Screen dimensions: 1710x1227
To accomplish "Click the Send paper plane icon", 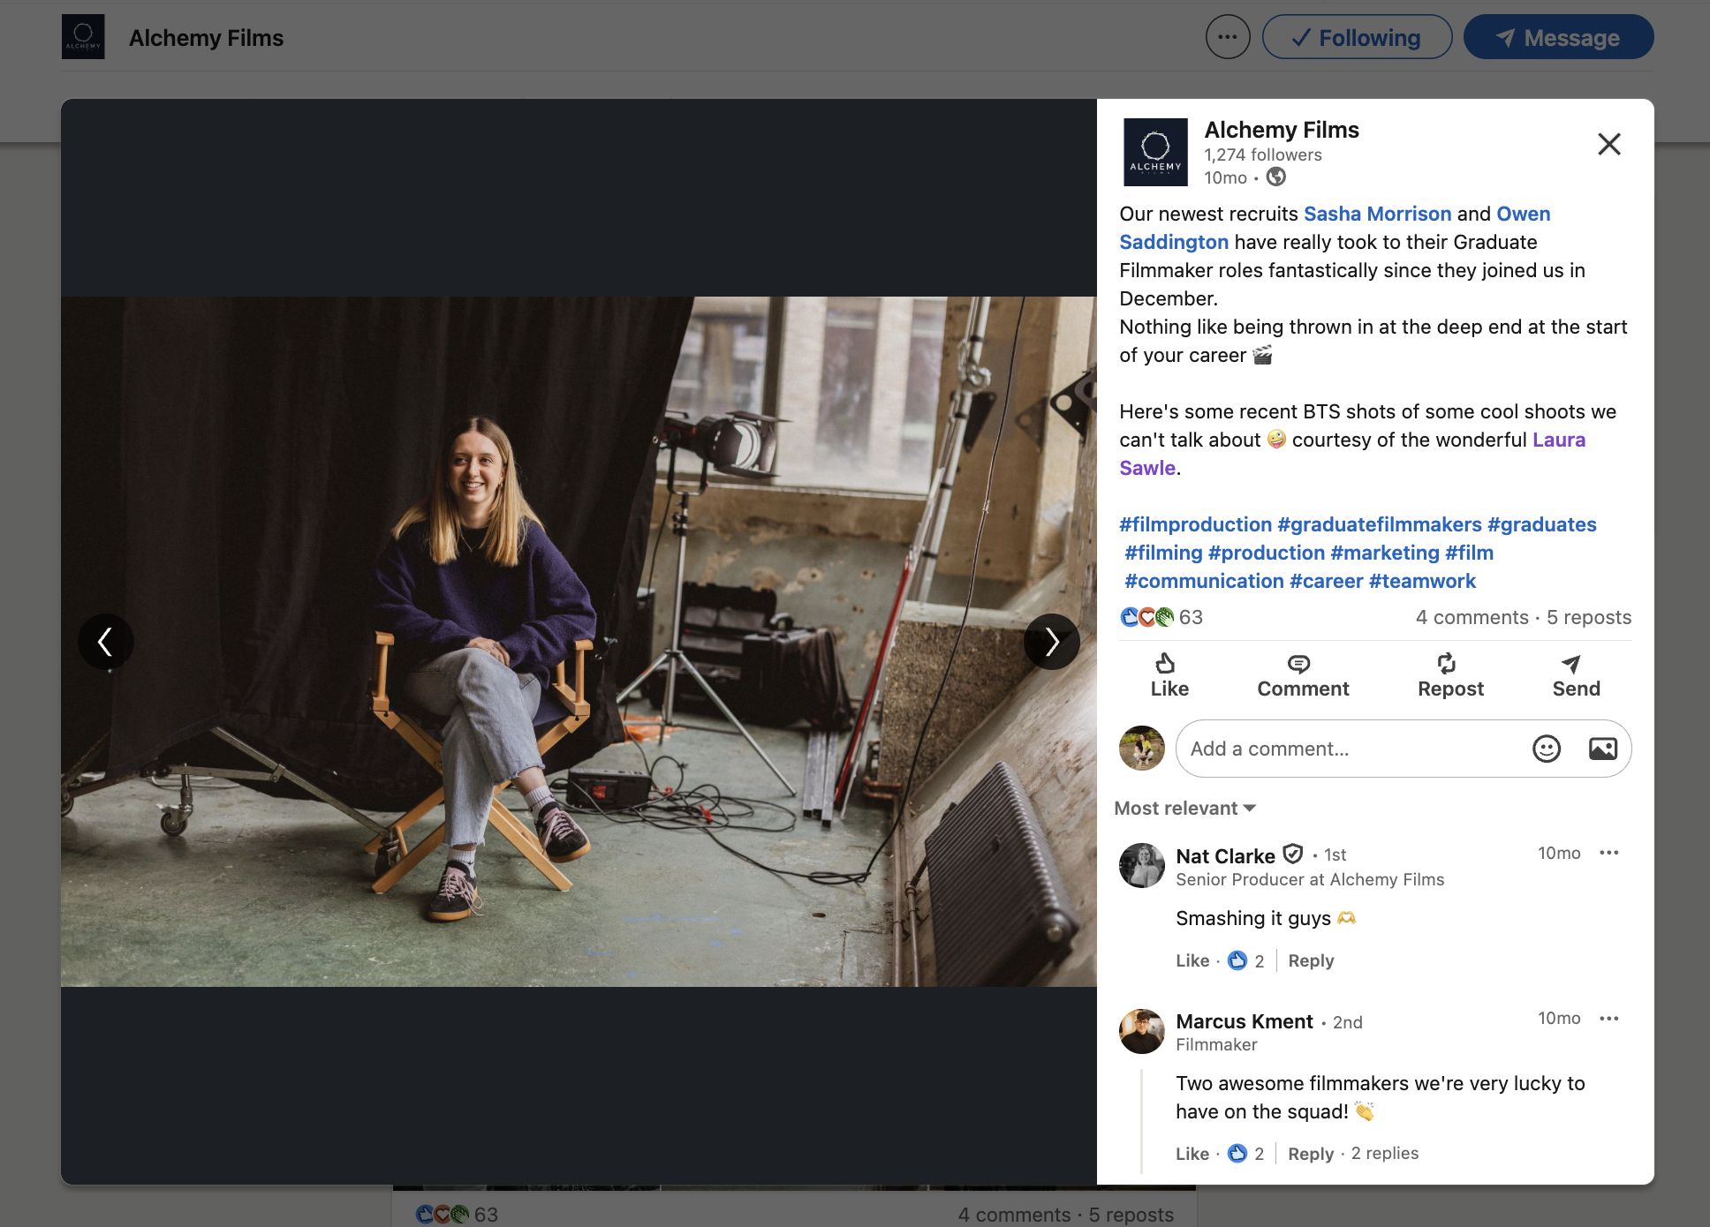I will (1571, 664).
